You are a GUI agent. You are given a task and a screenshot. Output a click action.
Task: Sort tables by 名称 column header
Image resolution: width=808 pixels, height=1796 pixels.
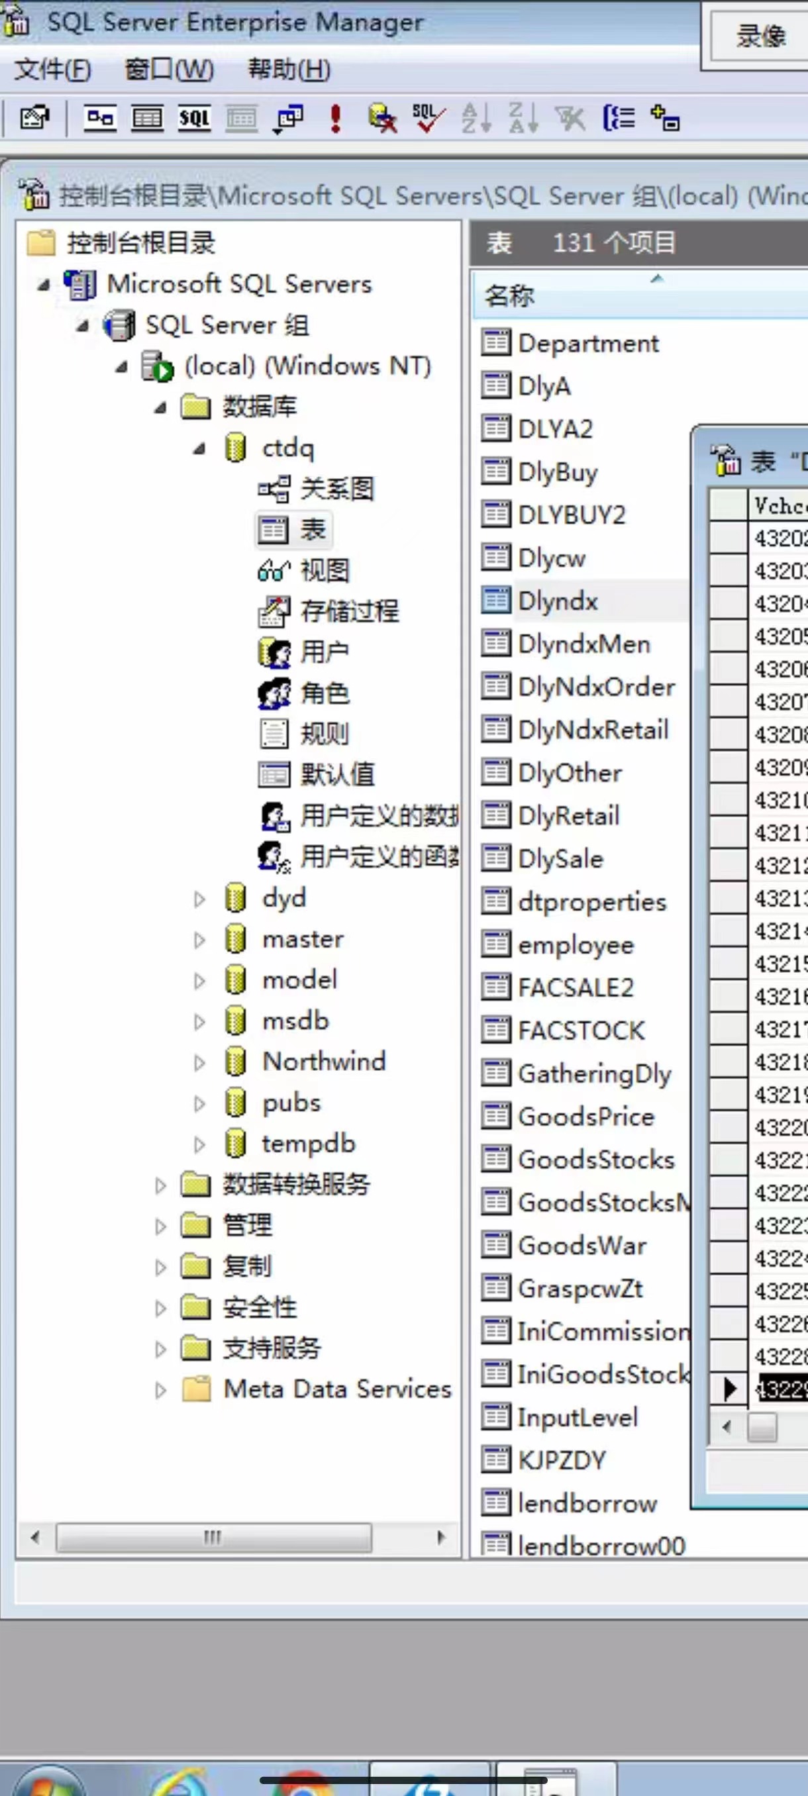click(x=640, y=295)
